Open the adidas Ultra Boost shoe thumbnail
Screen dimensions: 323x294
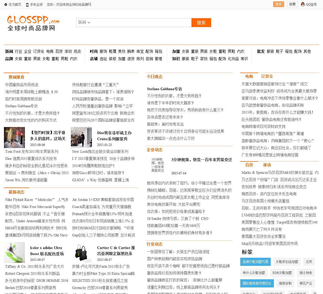(x=14, y=252)
